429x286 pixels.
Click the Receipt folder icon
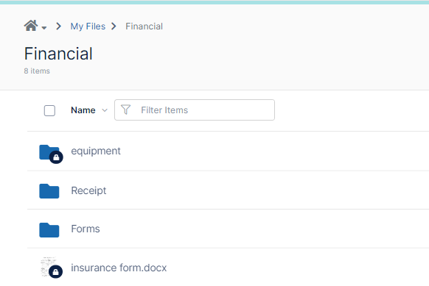click(49, 190)
